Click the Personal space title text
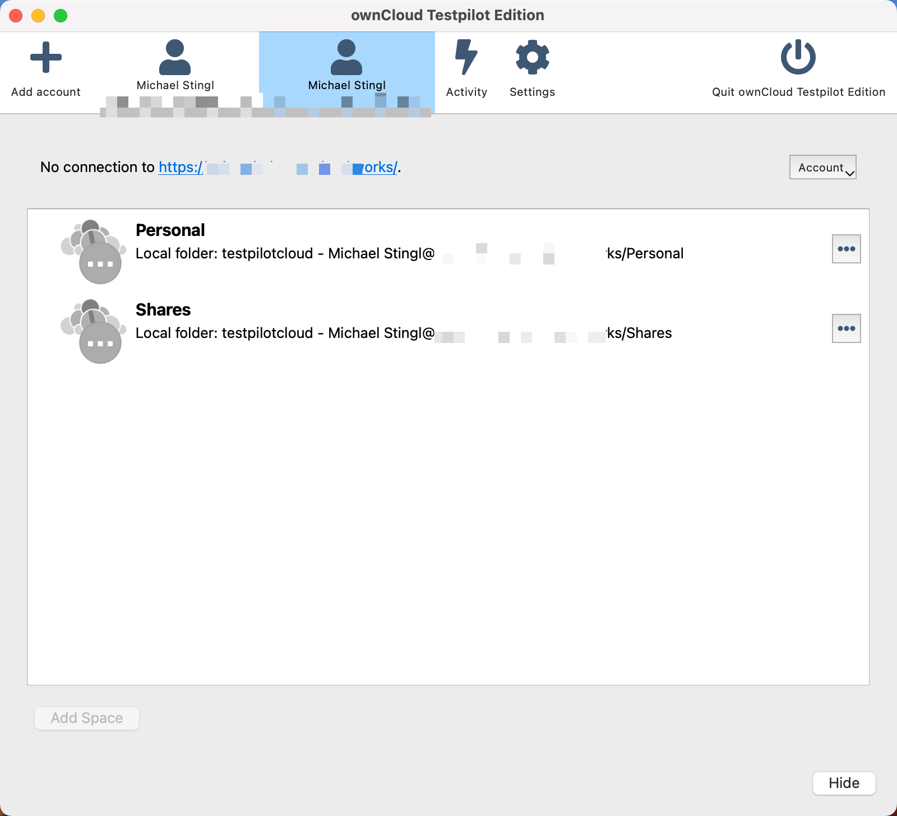Screen dimensions: 897x816 pos(170,230)
